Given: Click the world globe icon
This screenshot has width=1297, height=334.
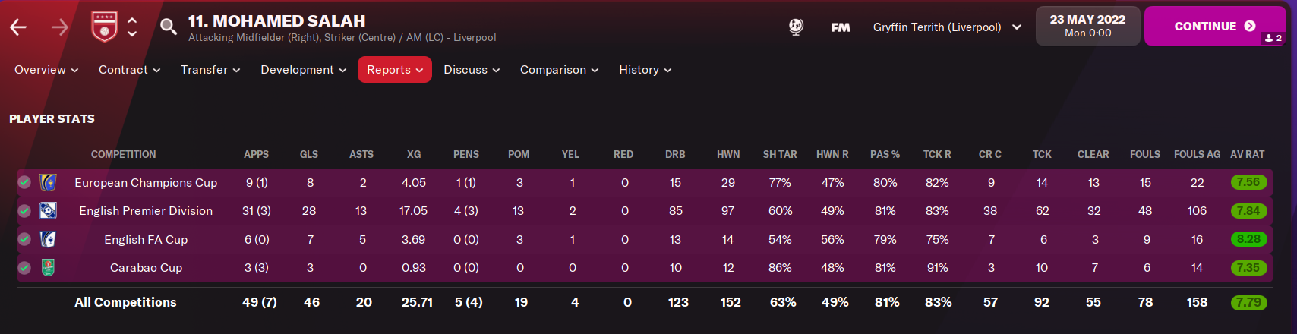Looking at the screenshot, I should point(796,27).
